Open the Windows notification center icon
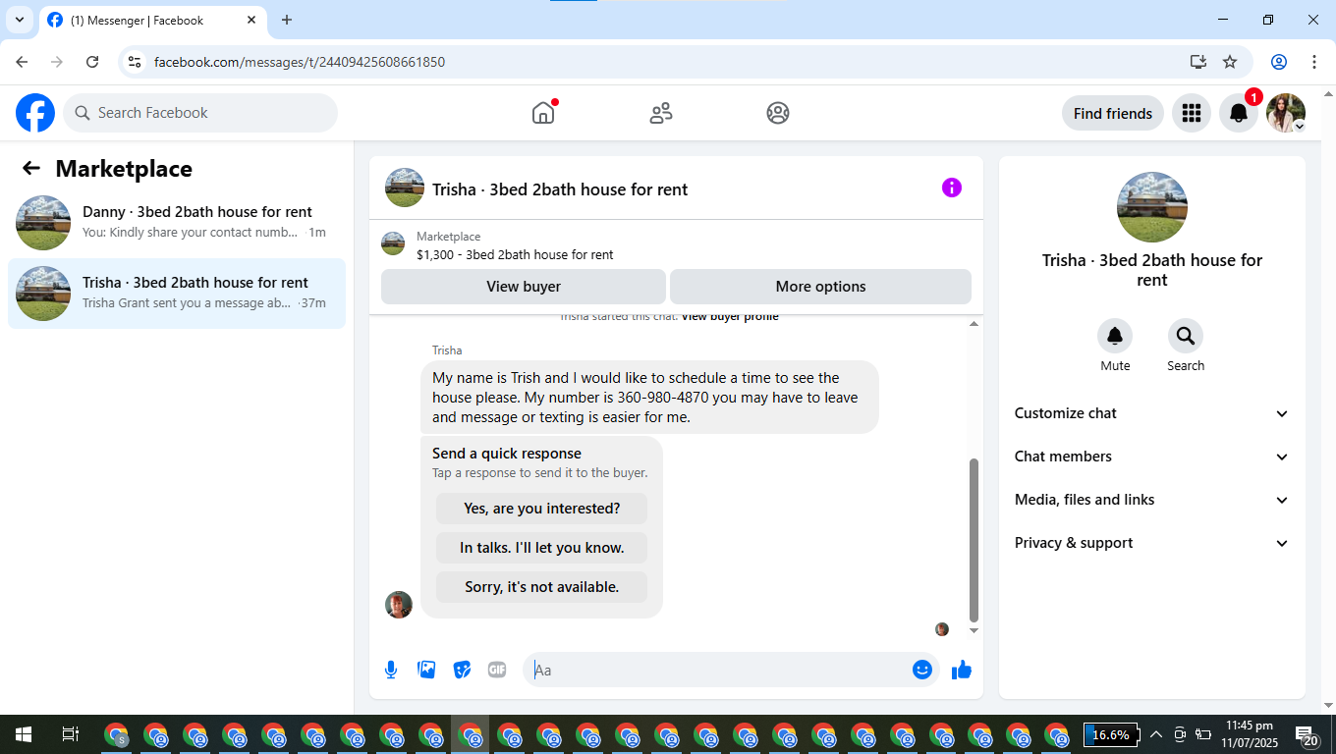Image resolution: width=1336 pixels, height=754 pixels. (1308, 734)
